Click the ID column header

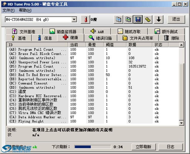37,45
